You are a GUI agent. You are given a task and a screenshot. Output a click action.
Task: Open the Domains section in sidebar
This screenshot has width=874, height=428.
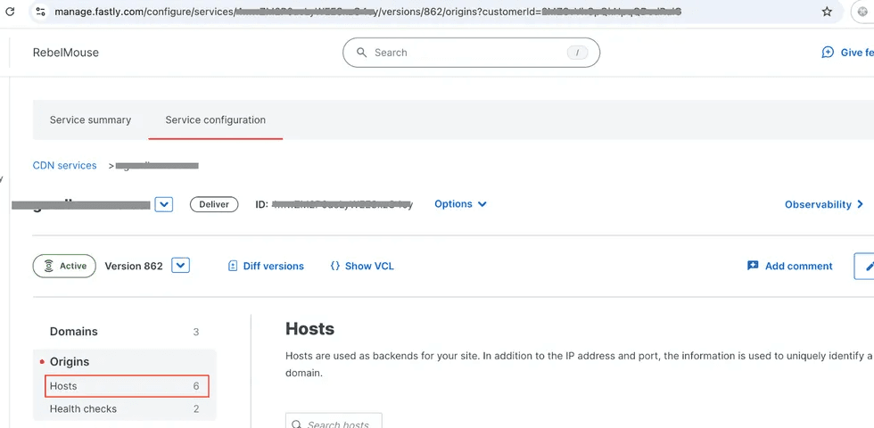click(74, 331)
